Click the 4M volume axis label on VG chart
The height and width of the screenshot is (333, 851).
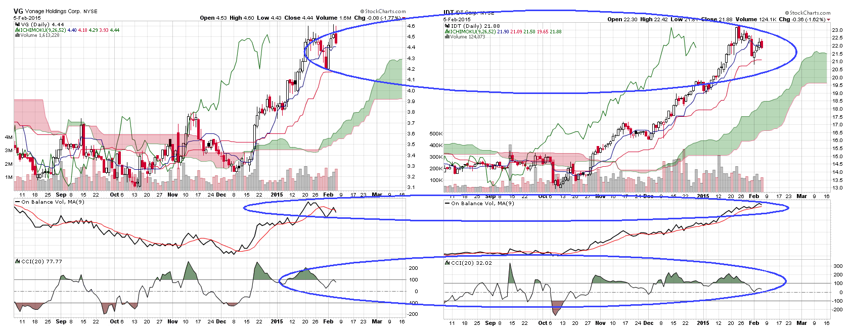pos(9,137)
